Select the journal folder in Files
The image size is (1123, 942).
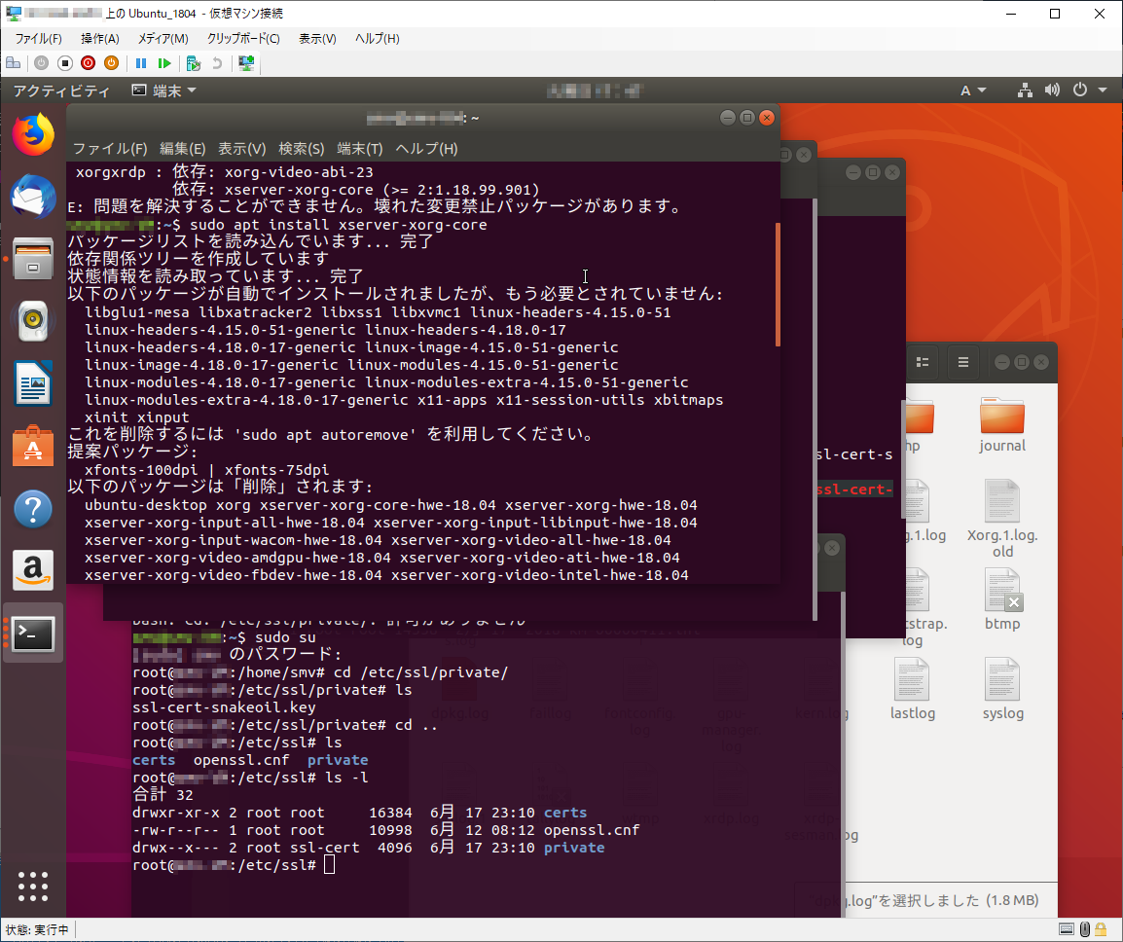pyautogui.click(x=1002, y=425)
